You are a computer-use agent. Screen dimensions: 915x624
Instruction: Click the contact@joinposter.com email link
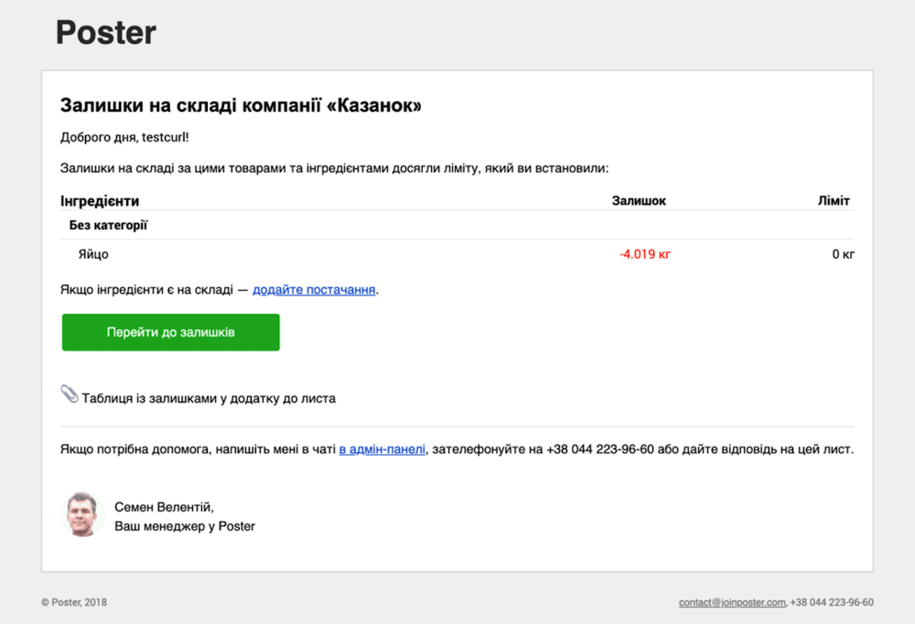(732, 602)
